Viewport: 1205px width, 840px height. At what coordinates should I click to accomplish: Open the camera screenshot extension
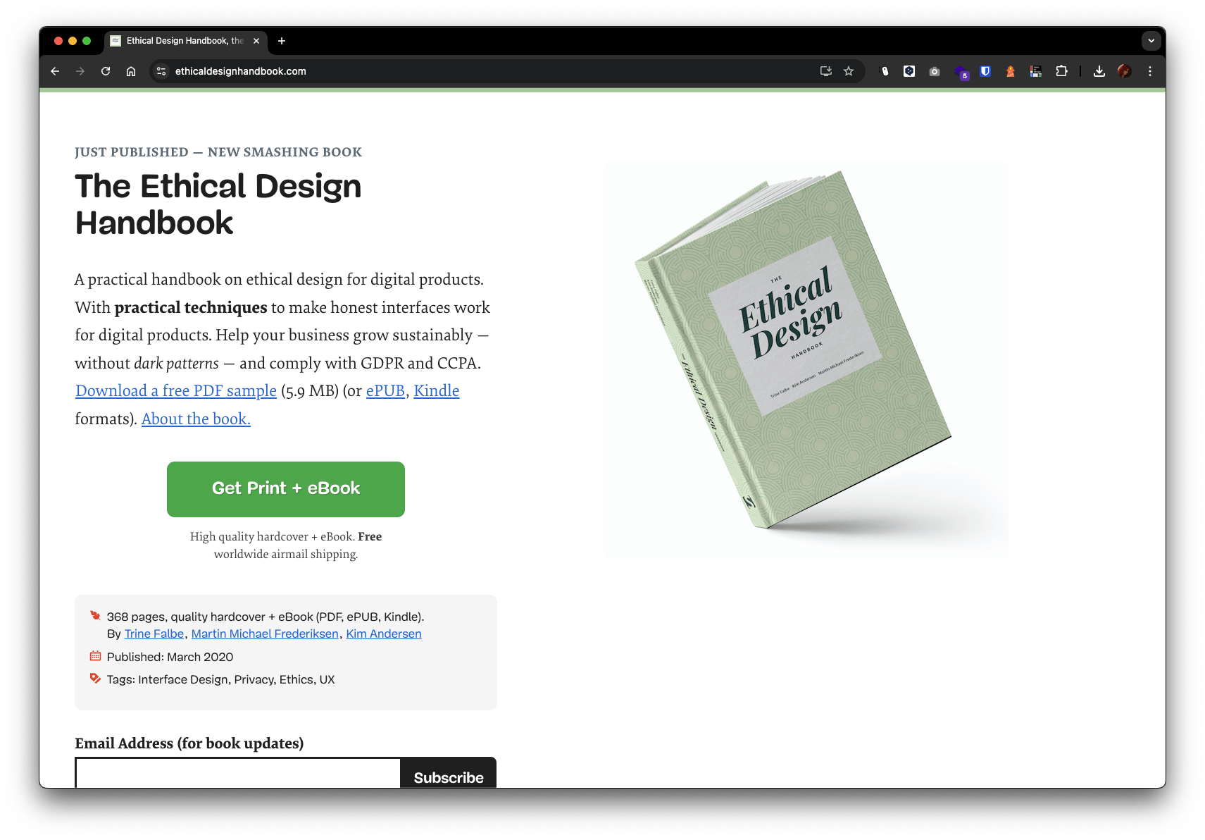click(935, 71)
